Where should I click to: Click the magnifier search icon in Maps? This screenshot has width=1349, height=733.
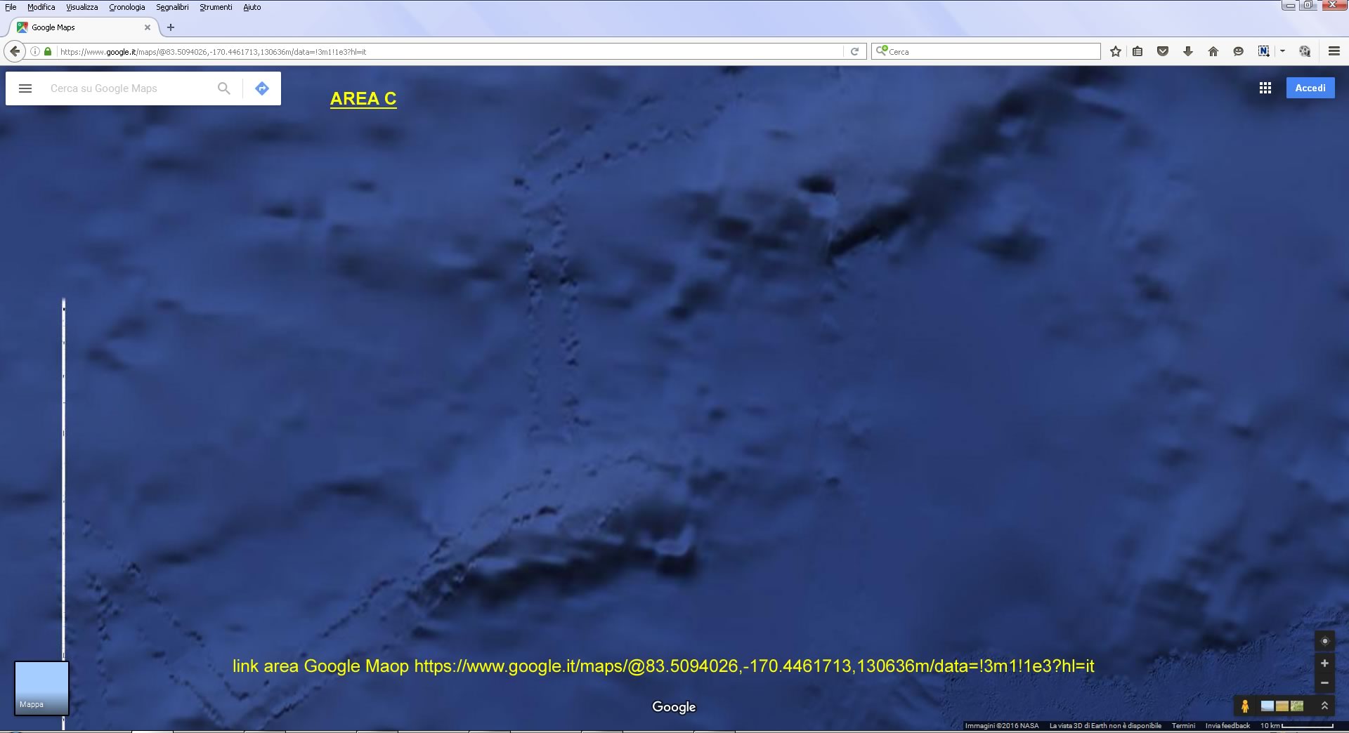click(224, 88)
